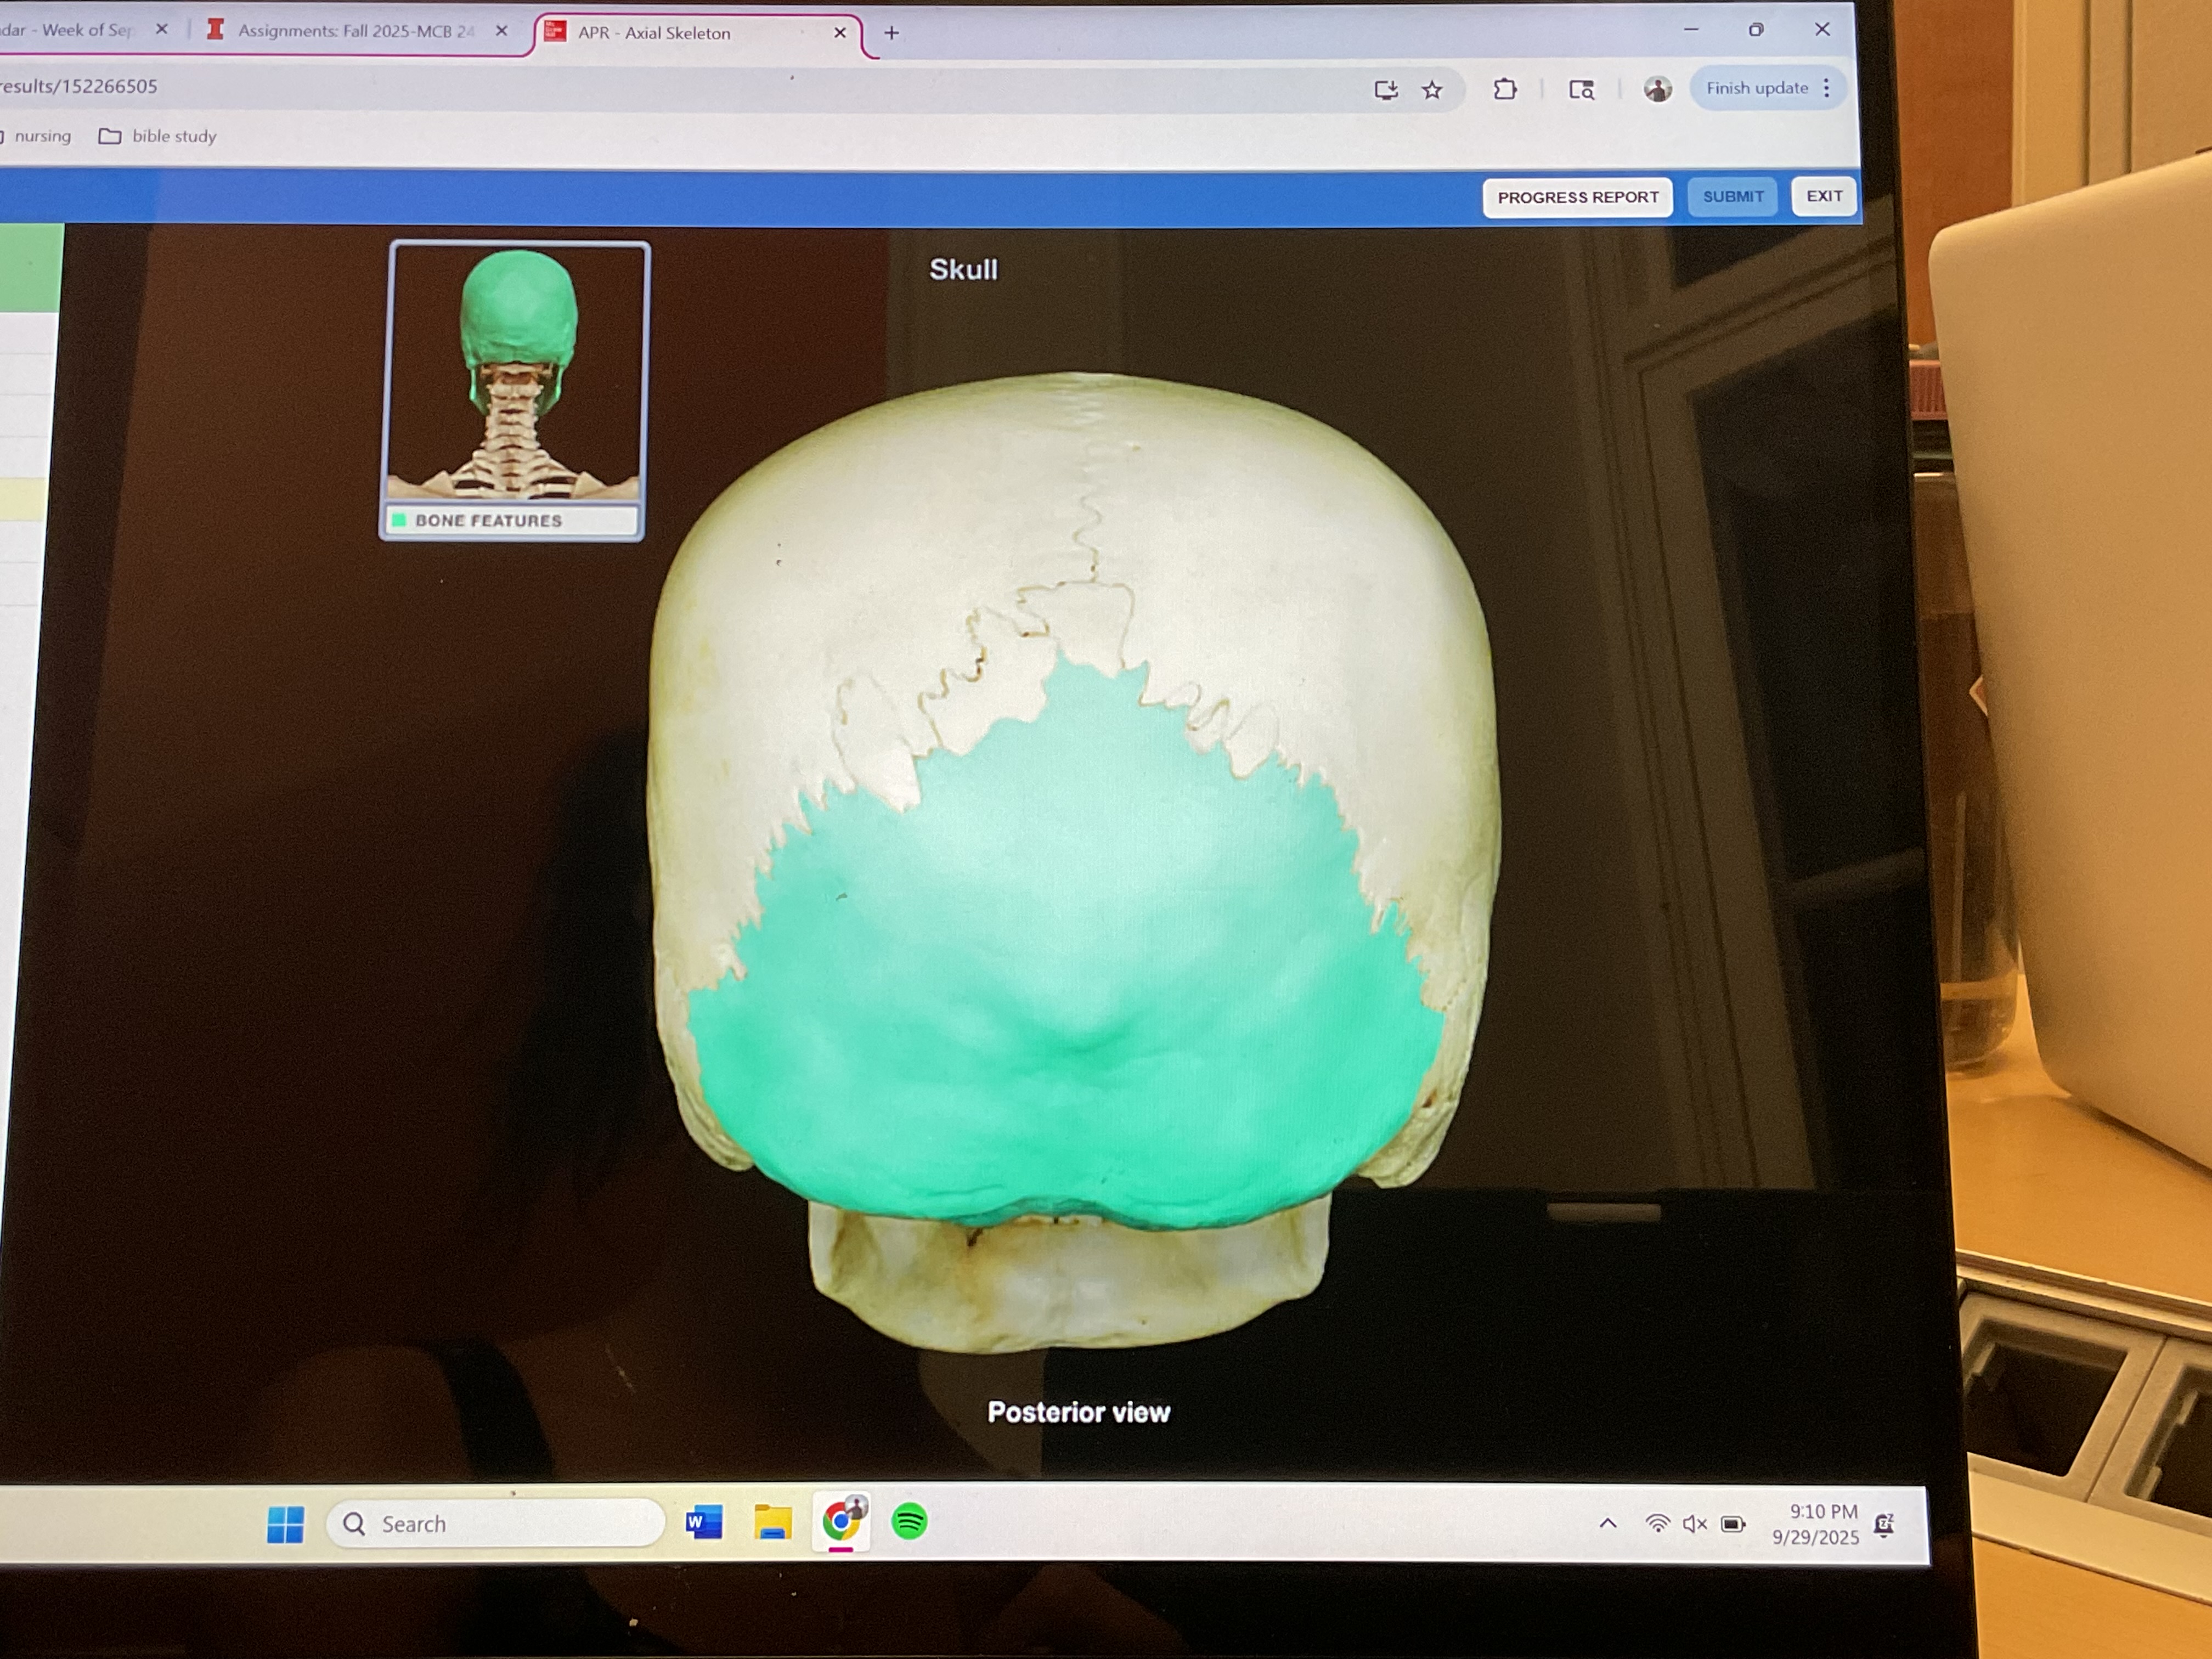
Task: Launch Spotify from the taskbar
Action: click(x=909, y=1522)
